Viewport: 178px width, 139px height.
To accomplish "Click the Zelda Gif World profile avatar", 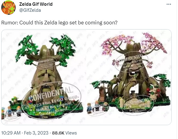I will click(x=8, y=8).
